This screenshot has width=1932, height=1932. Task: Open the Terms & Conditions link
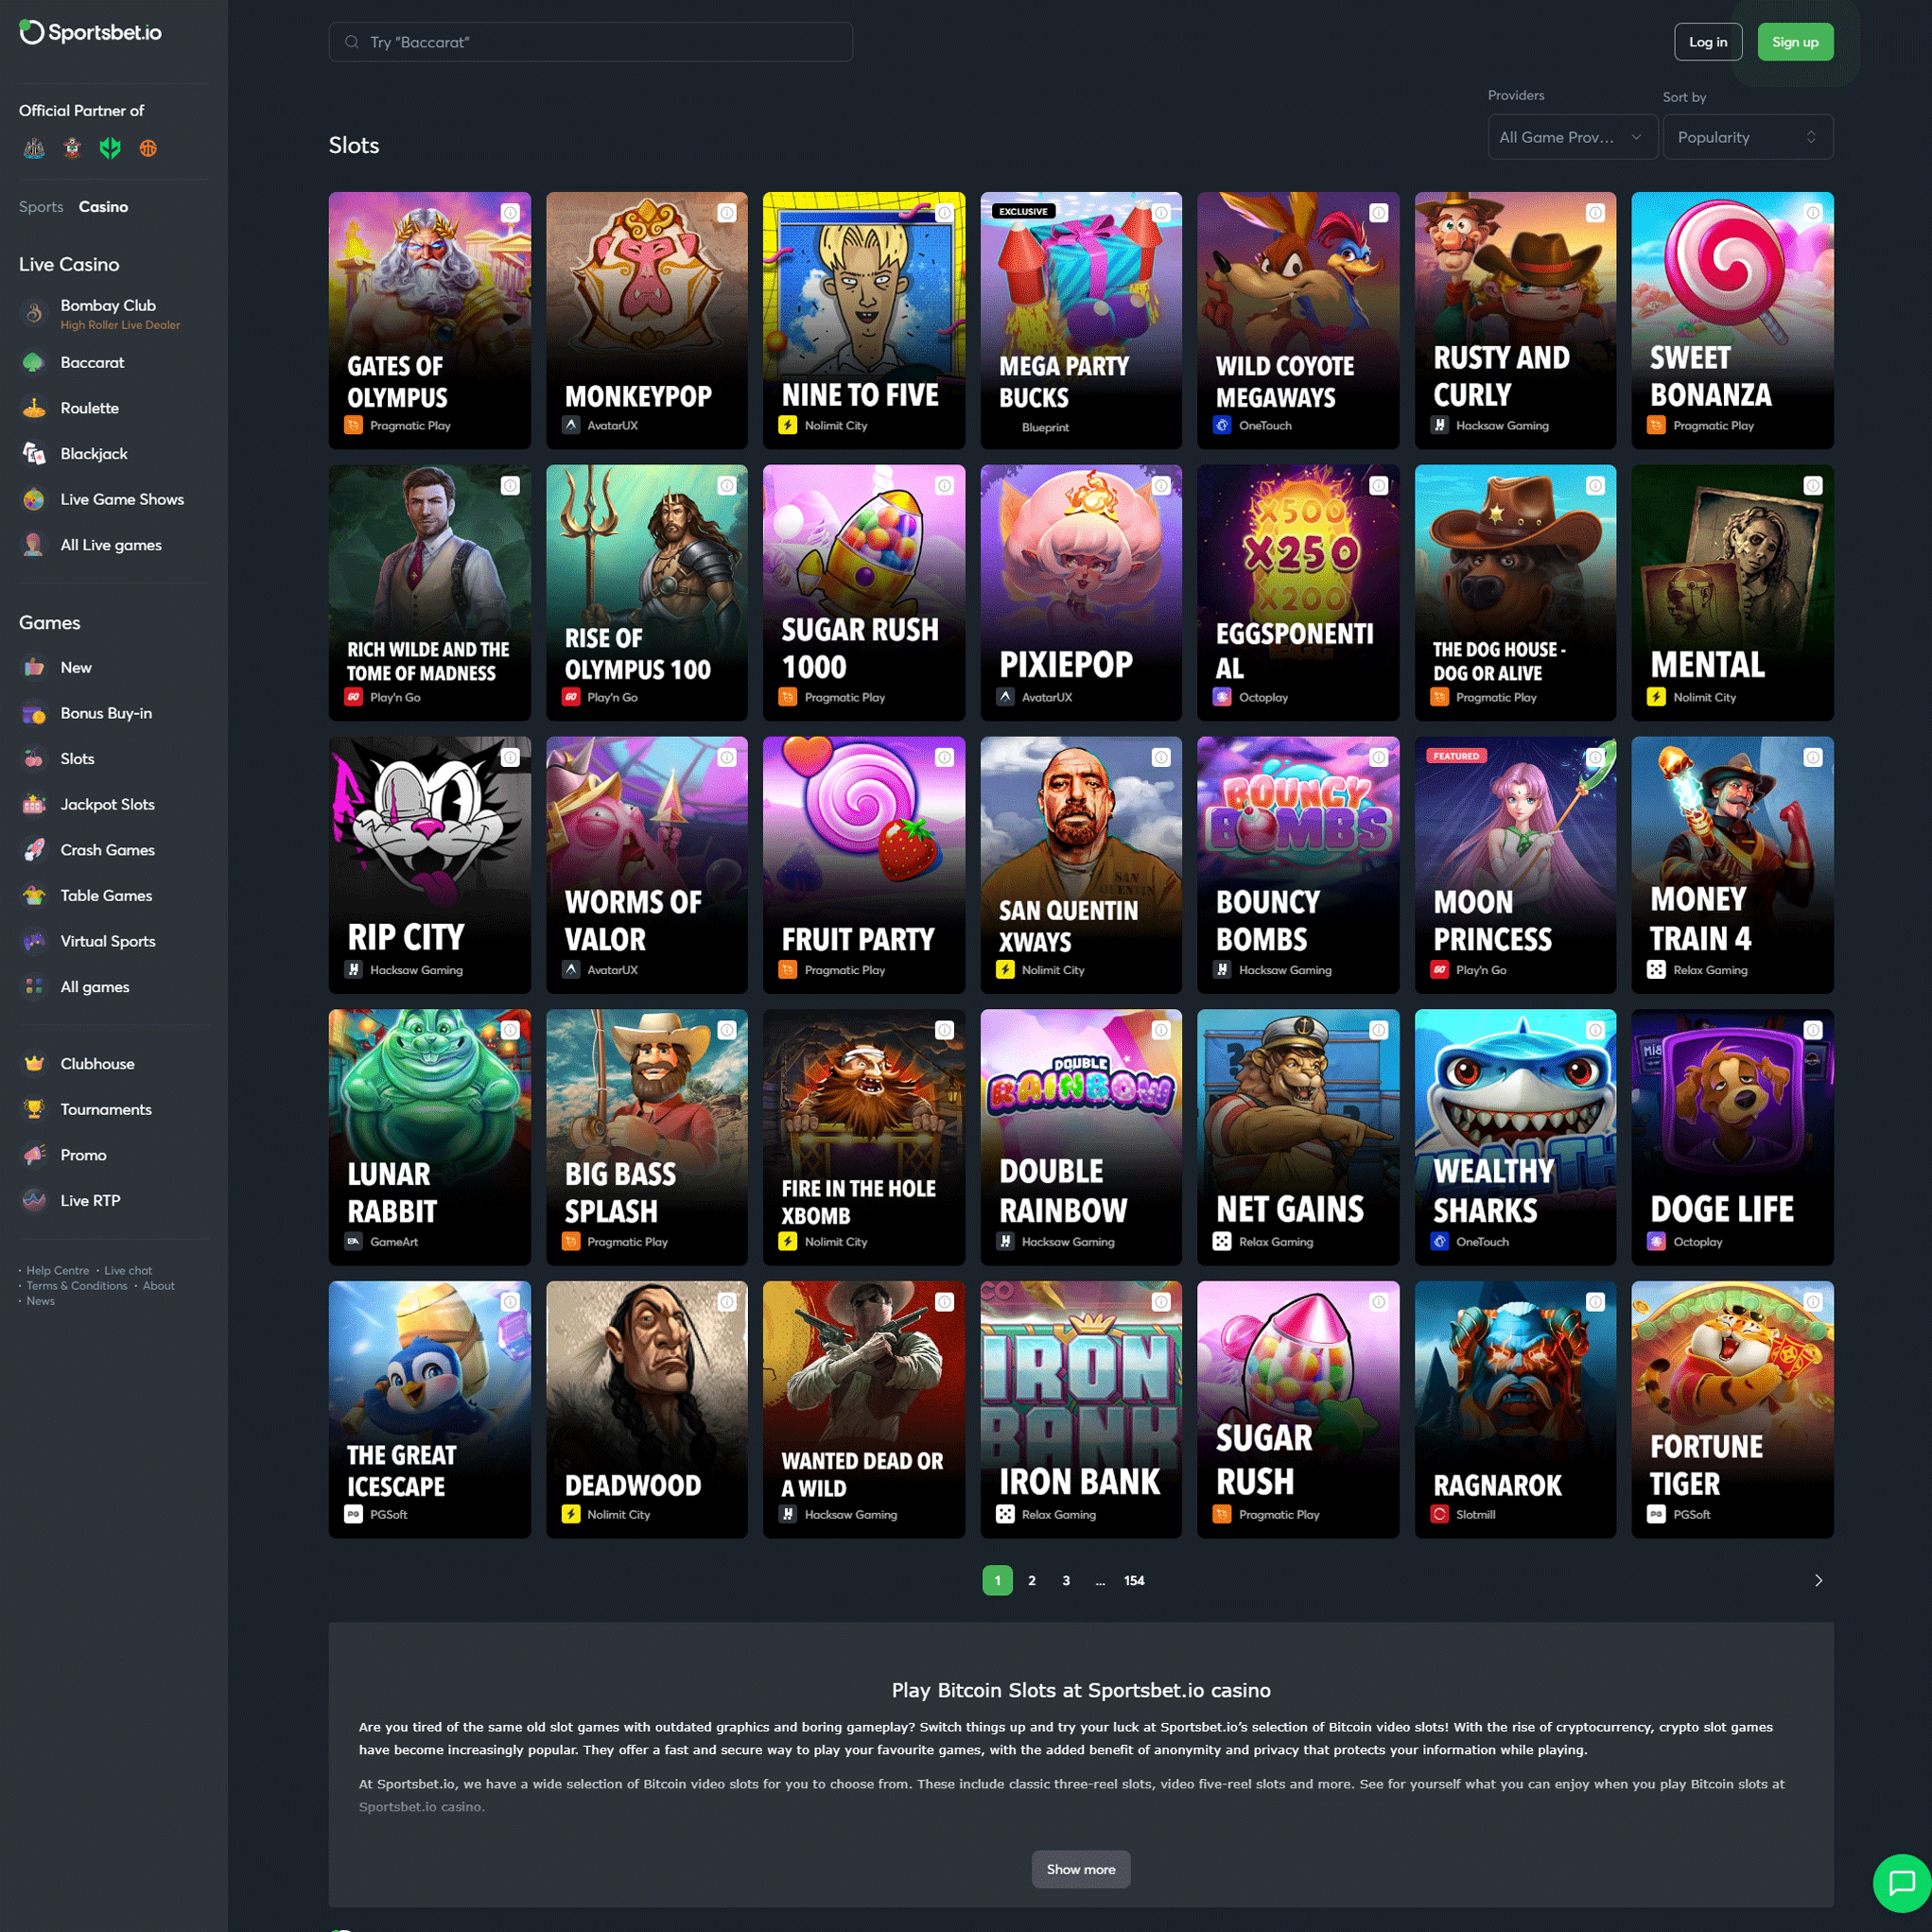pyautogui.click(x=77, y=1285)
